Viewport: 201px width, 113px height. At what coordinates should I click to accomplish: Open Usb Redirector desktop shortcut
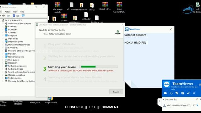(198, 8)
